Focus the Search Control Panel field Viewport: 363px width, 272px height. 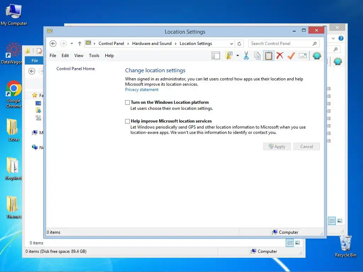point(284,44)
